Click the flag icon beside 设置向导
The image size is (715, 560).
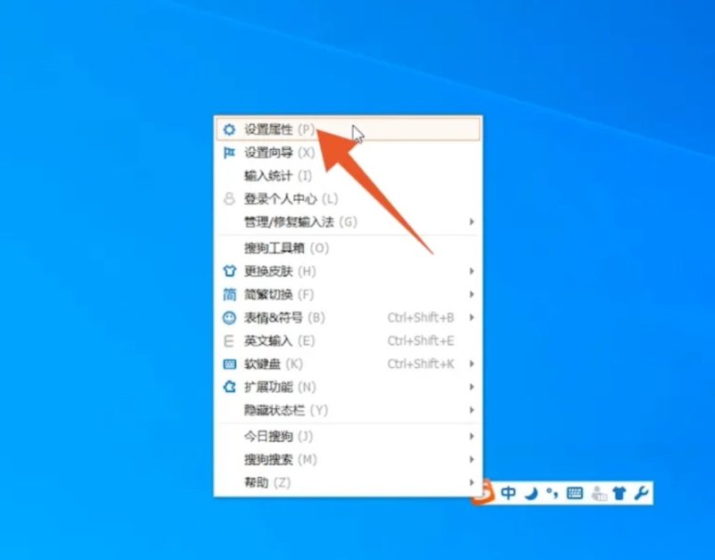229,153
